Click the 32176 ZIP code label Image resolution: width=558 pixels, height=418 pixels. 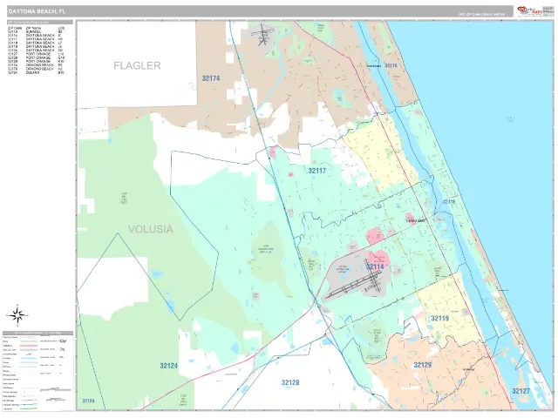pyautogui.click(x=391, y=66)
